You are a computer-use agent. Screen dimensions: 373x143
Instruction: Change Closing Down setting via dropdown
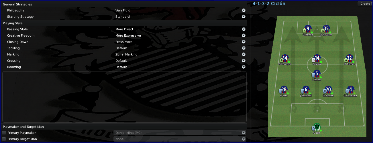[244, 42]
